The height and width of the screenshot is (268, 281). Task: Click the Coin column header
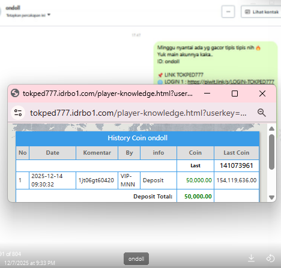point(195,153)
